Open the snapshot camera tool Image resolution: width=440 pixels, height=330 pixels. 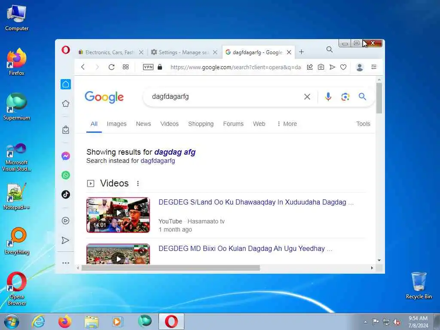pyautogui.click(x=321, y=67)
